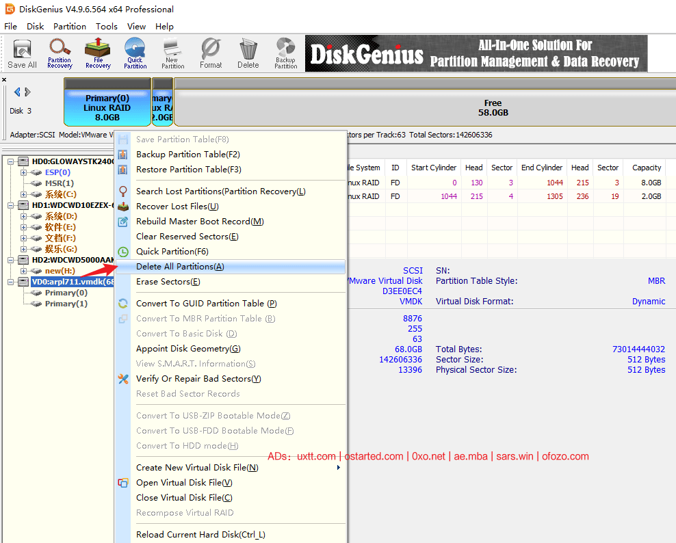Go to previous disk arrow
The width and height of the screenshot is (676, 543).
click(17, 92)
